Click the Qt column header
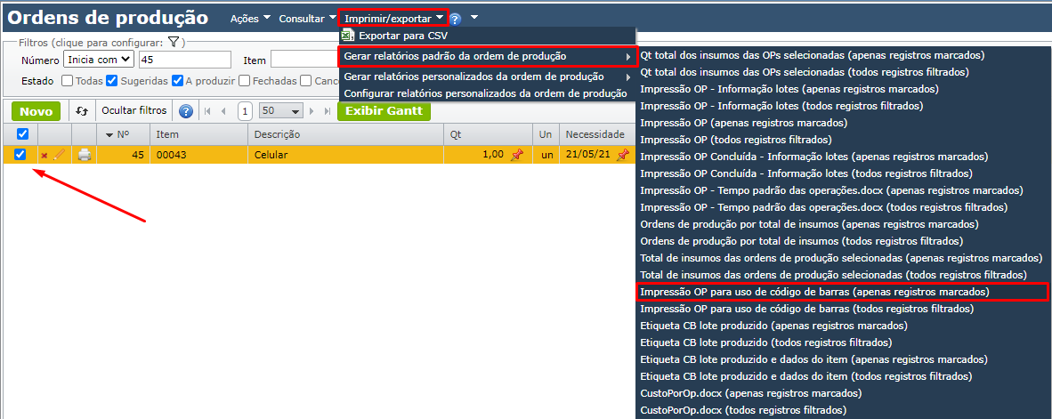Screen dimensions: 1052x419 tap(488, 134)
